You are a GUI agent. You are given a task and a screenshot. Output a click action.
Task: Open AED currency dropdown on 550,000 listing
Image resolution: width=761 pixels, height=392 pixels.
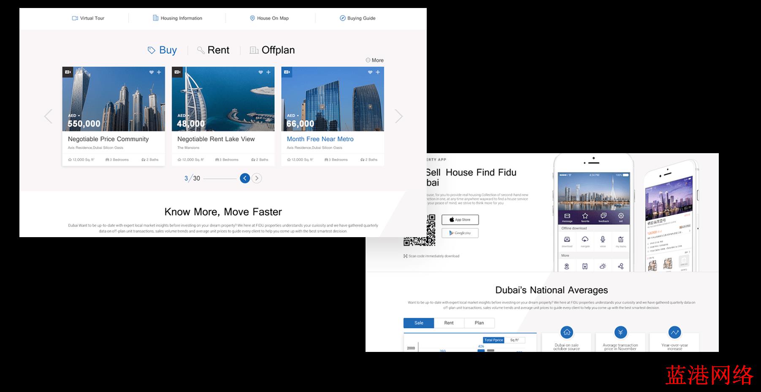click(x=74, y=116)
